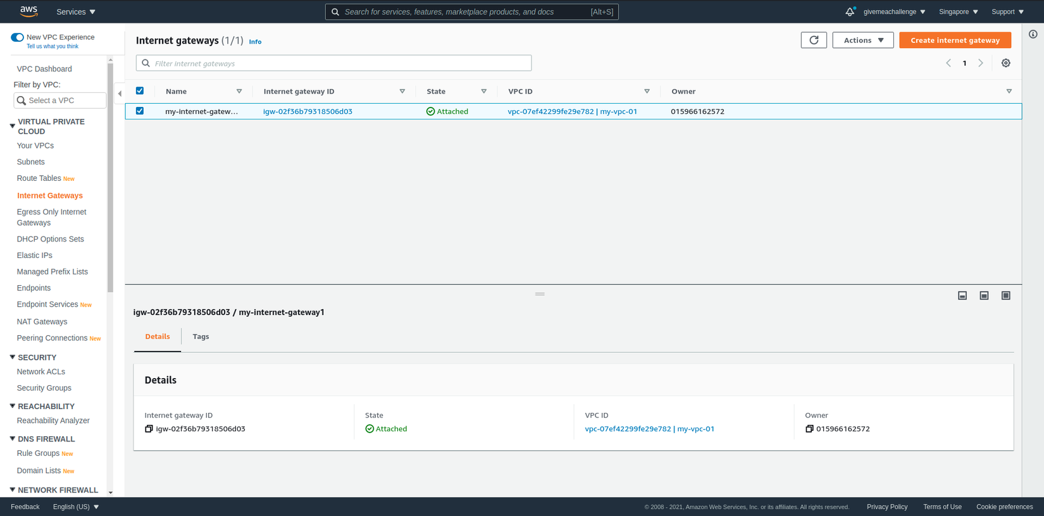Open Elastic IPs in sidebar
The image size is (1044, 516).
[35, 255]
